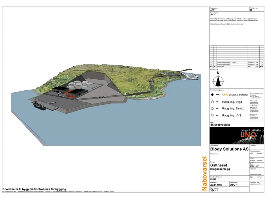This screenshot has height=199, width=266.
Task: Click the project number '2024 045'
Action: click(x=216, y=185)
